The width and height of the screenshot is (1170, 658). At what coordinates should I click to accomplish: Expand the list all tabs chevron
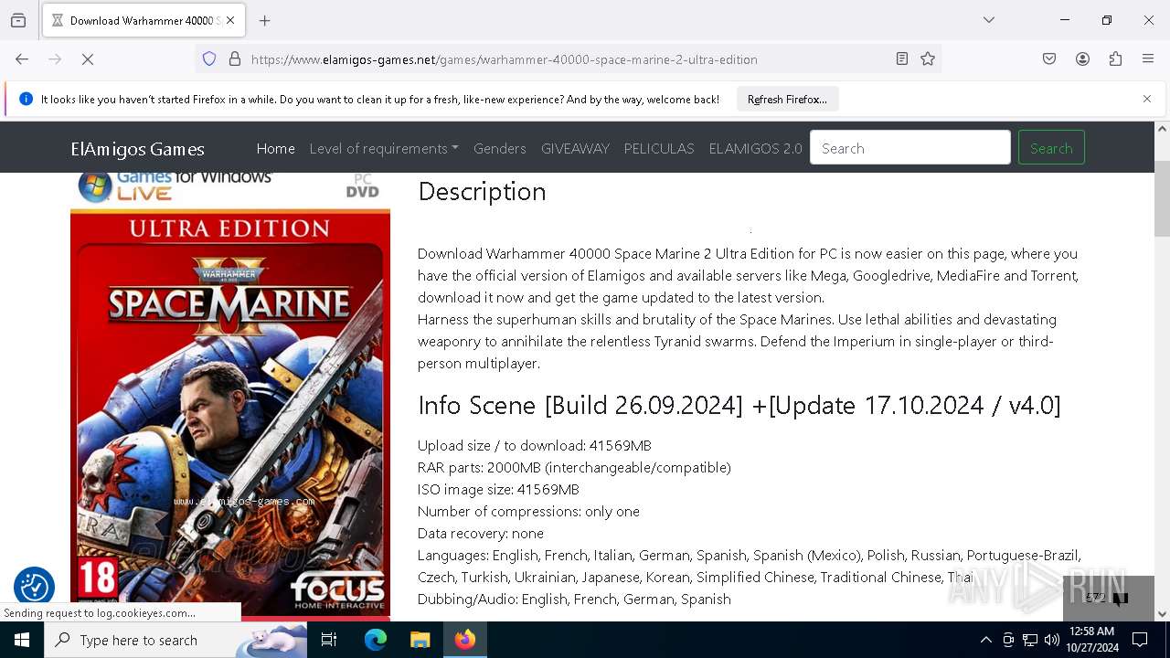989,20
